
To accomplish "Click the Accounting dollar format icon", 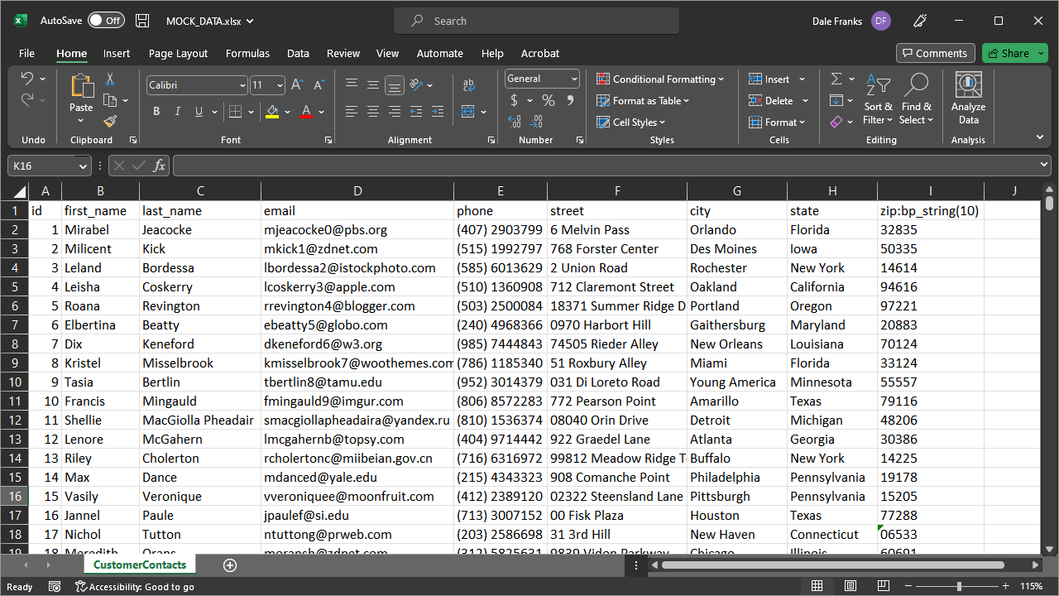I will (515, 100).
